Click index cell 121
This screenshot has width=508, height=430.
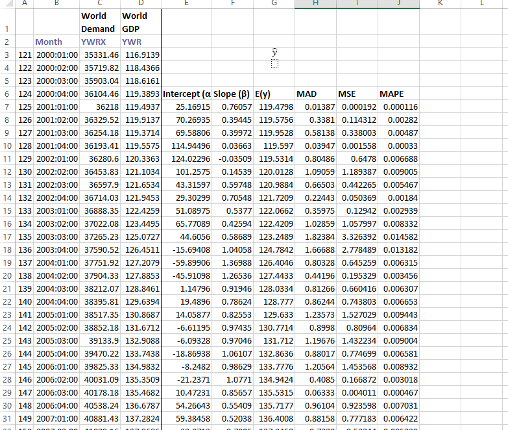(x=24, y=55)
